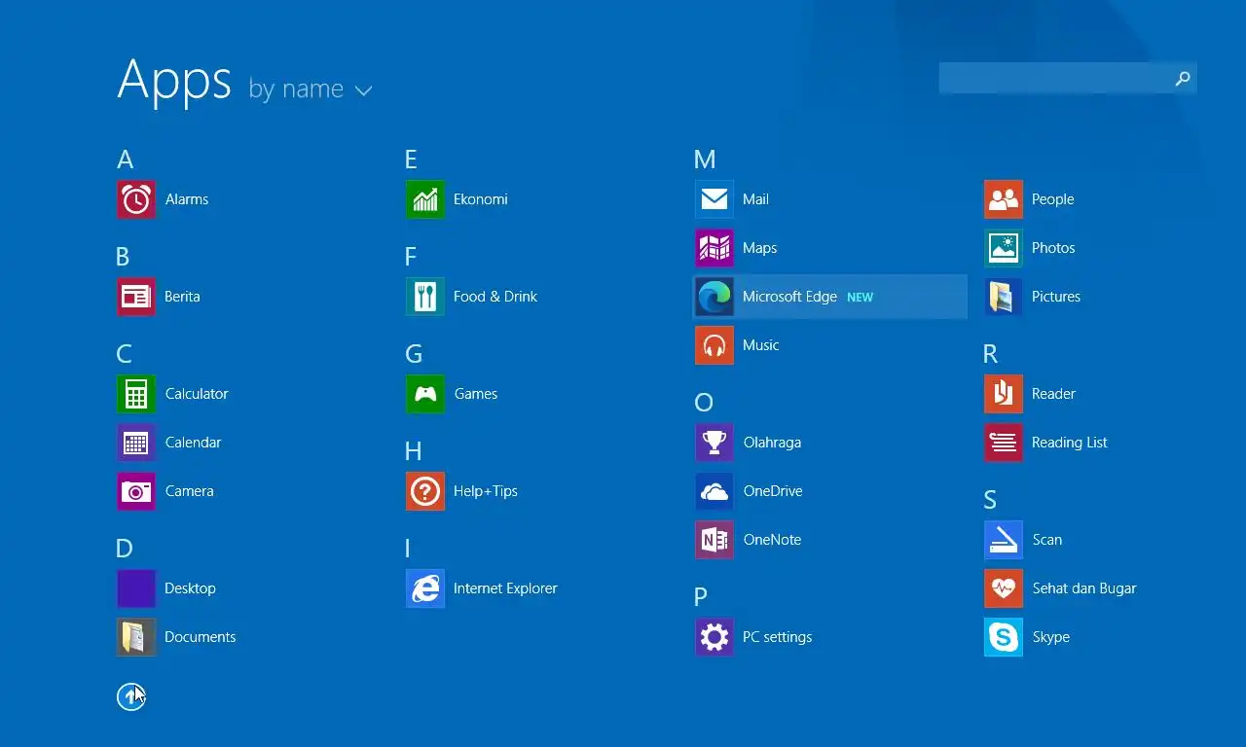Click the 'Internet Explorer' label text

pos(505,588)
